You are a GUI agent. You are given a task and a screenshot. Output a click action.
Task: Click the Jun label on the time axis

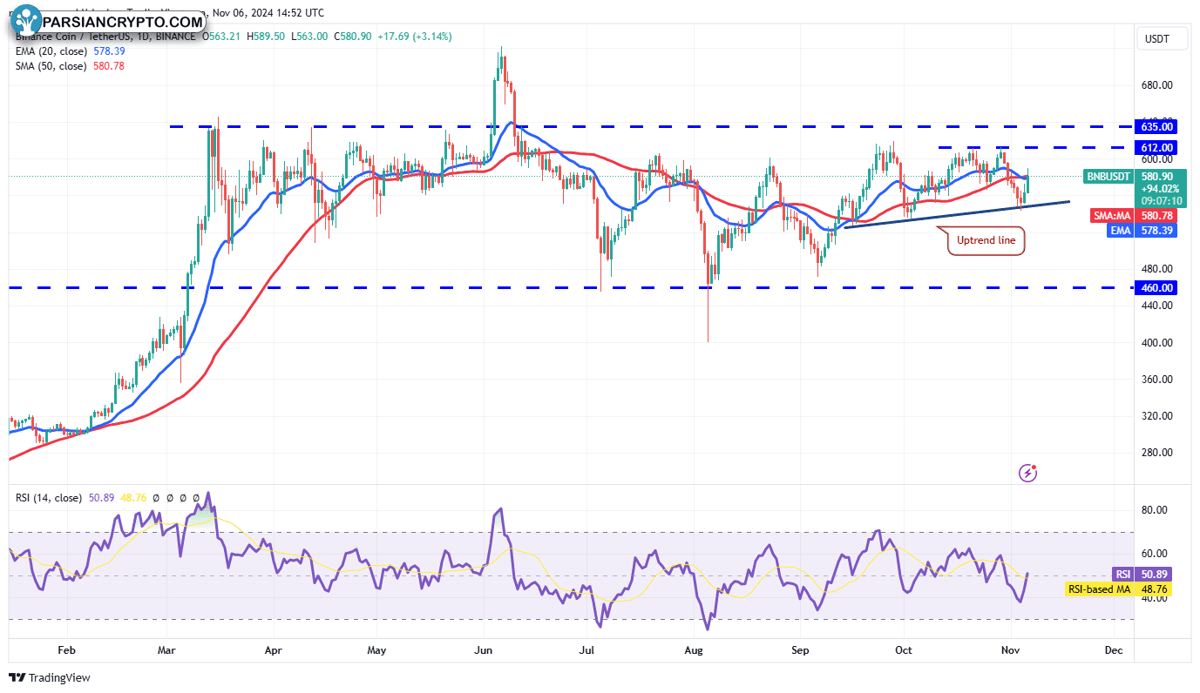click(483, 650)
